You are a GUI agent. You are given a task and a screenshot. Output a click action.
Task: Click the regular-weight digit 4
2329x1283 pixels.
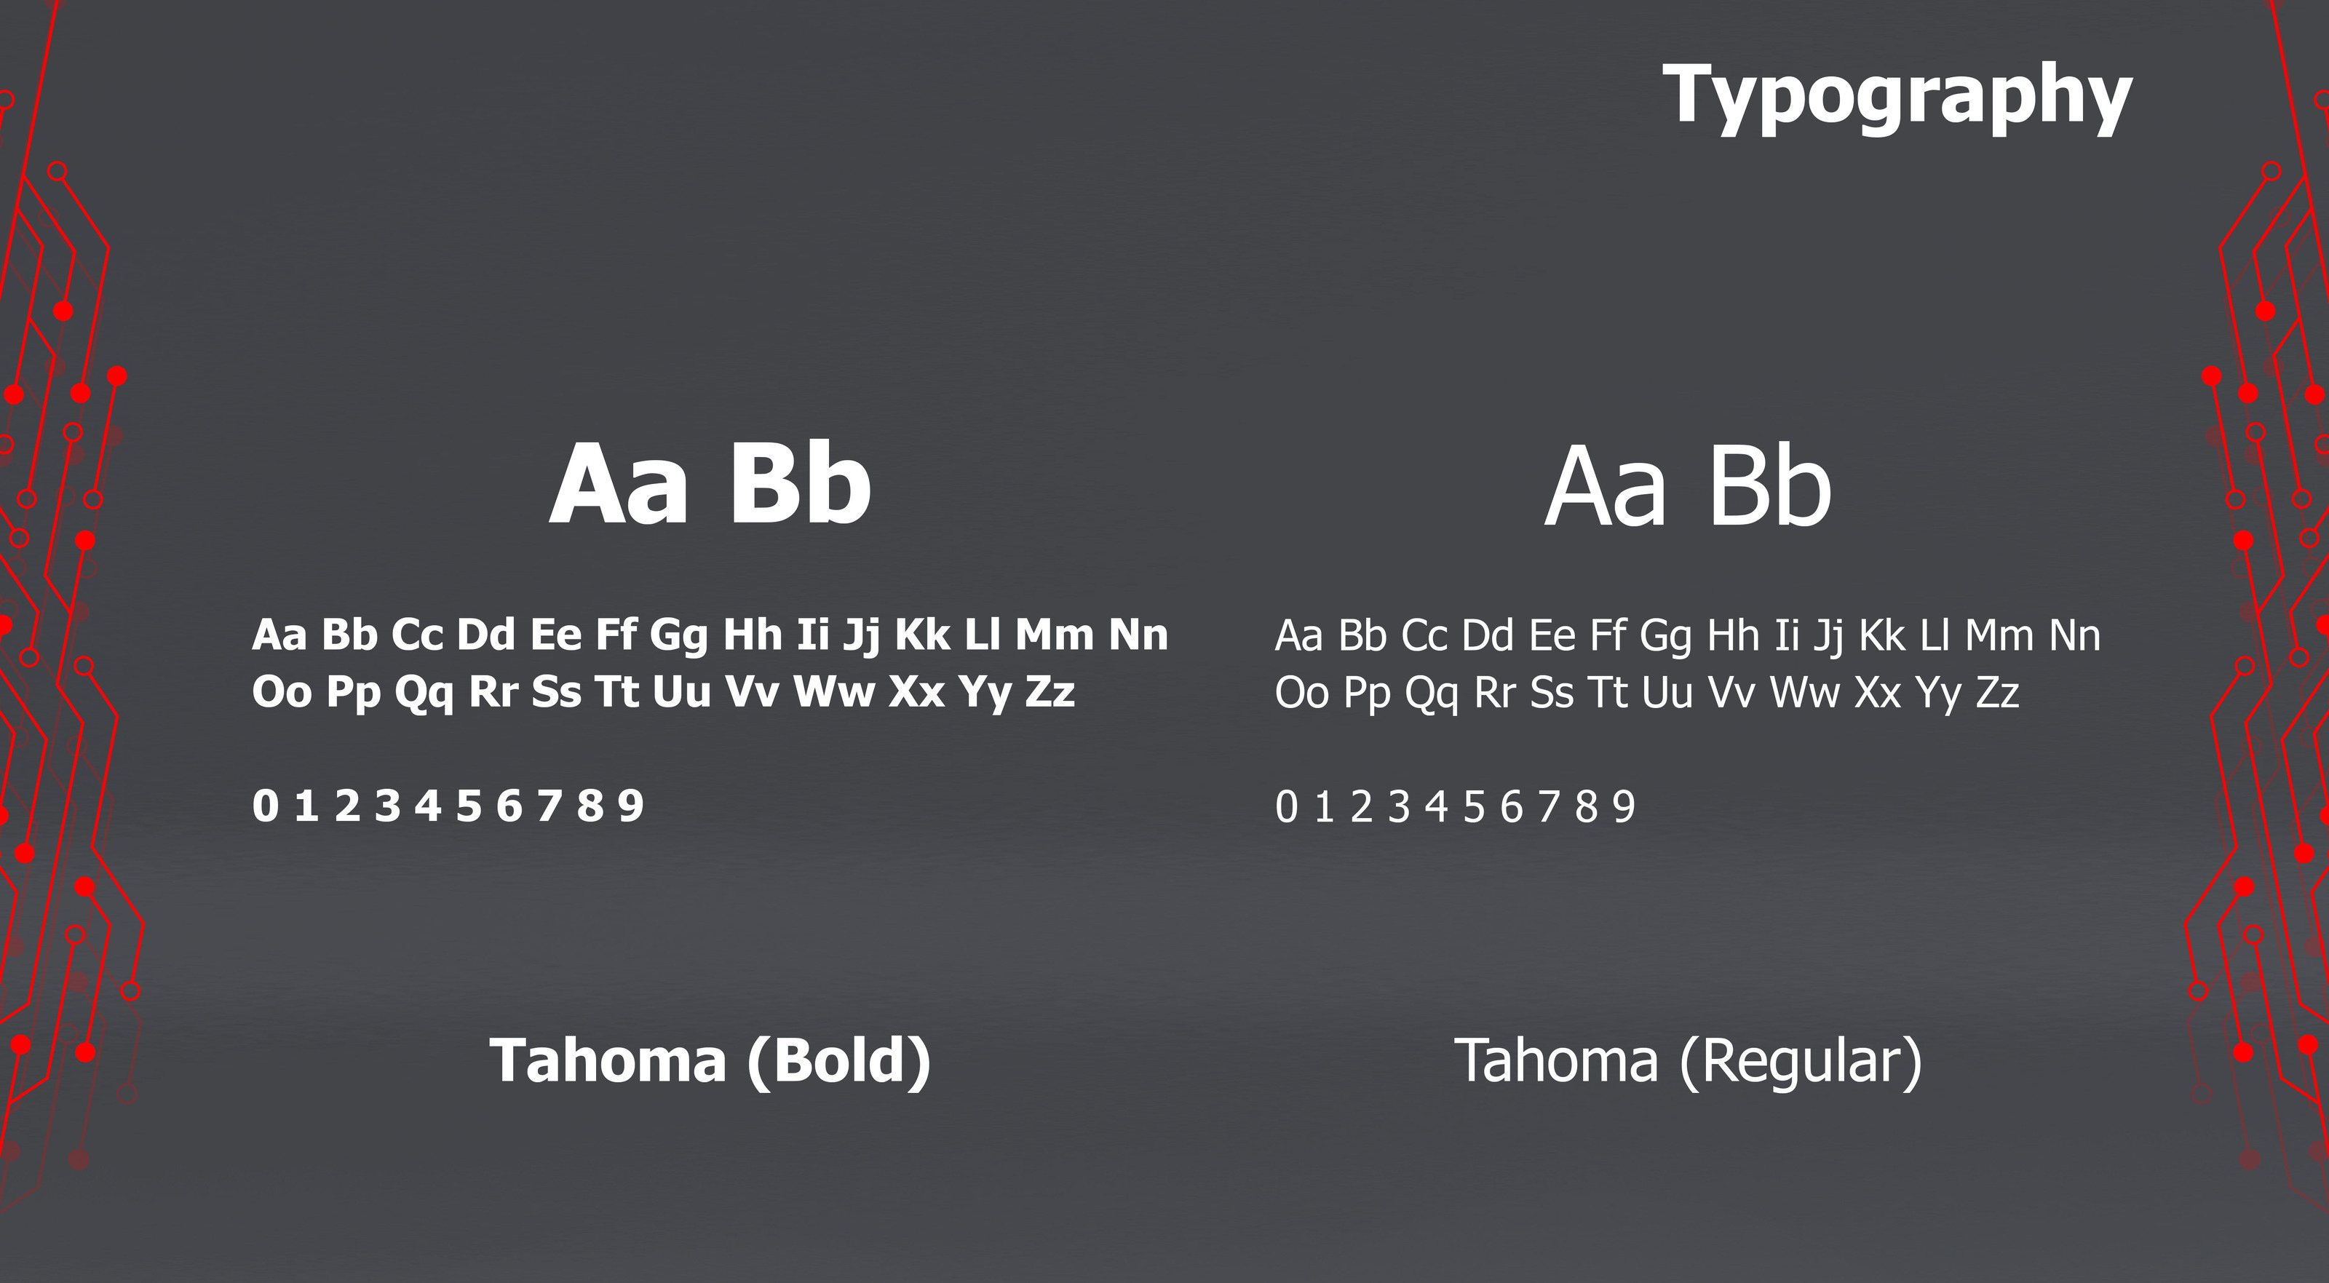pos(1437,806)
